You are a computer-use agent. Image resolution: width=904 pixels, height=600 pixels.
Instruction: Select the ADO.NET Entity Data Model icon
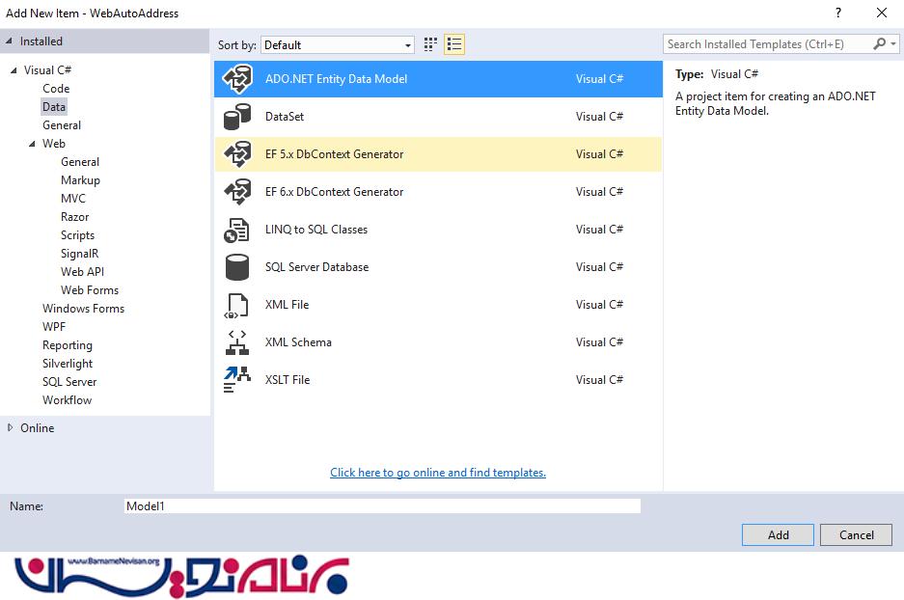coord(236,79)
